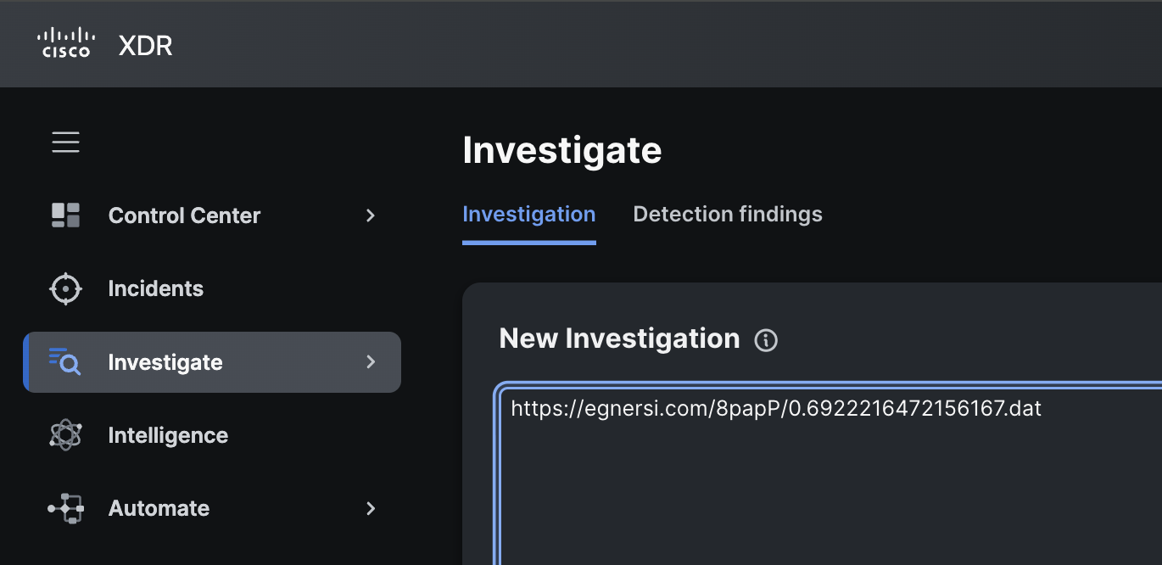
Task: Show info tooltip beside New Investigation
Action: tap(766, 340)
